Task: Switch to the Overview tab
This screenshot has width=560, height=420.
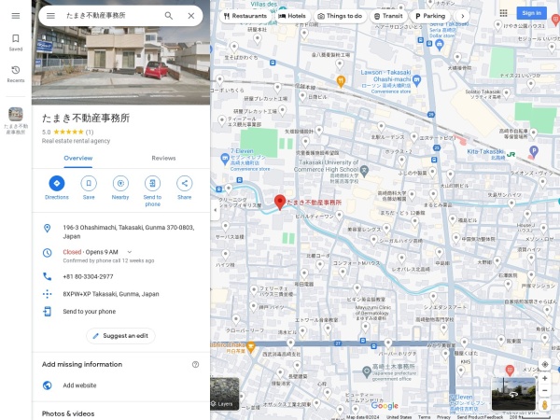Action: 78,159
